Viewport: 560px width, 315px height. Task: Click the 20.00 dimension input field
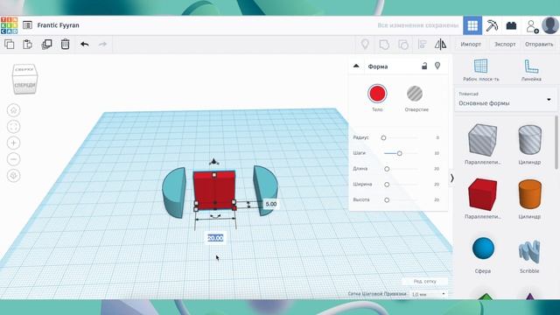pyautogui.click(x=215, y=238)
